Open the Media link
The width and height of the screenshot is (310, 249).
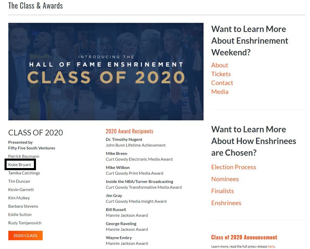click(219, 92)
